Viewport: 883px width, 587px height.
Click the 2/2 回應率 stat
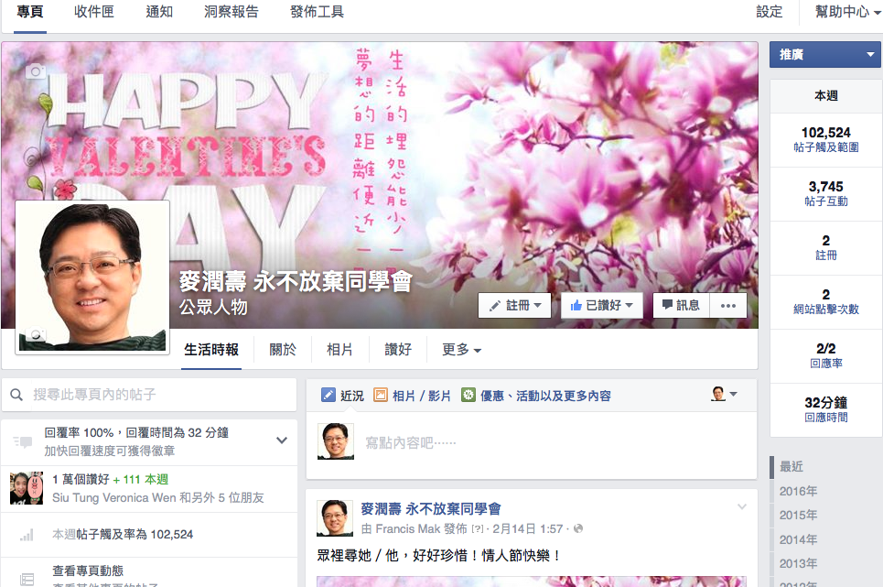pos(826,356)
